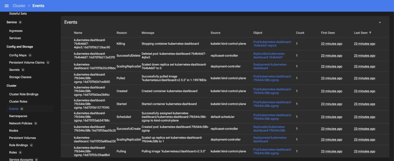Open Secrets in sidebar
The width and height of the screenshot is (394, 161).
tap(14, 70)
